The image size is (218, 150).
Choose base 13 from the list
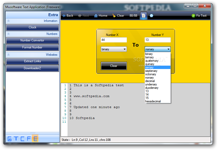pyautogui.click(x=157, y=91)
